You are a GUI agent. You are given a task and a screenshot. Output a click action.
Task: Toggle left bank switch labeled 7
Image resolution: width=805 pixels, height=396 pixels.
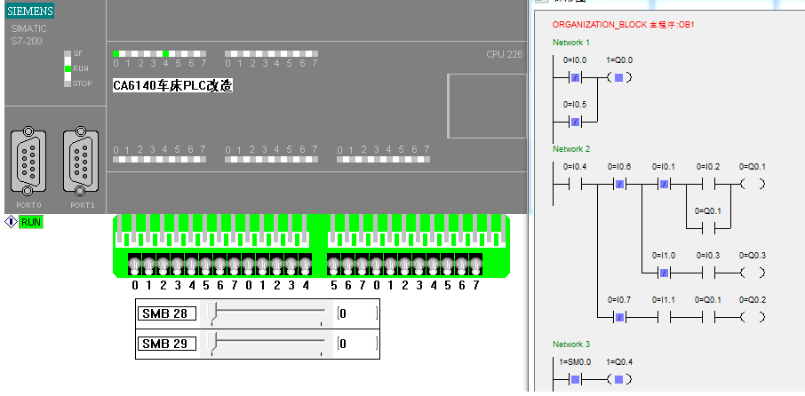[235, 265]
